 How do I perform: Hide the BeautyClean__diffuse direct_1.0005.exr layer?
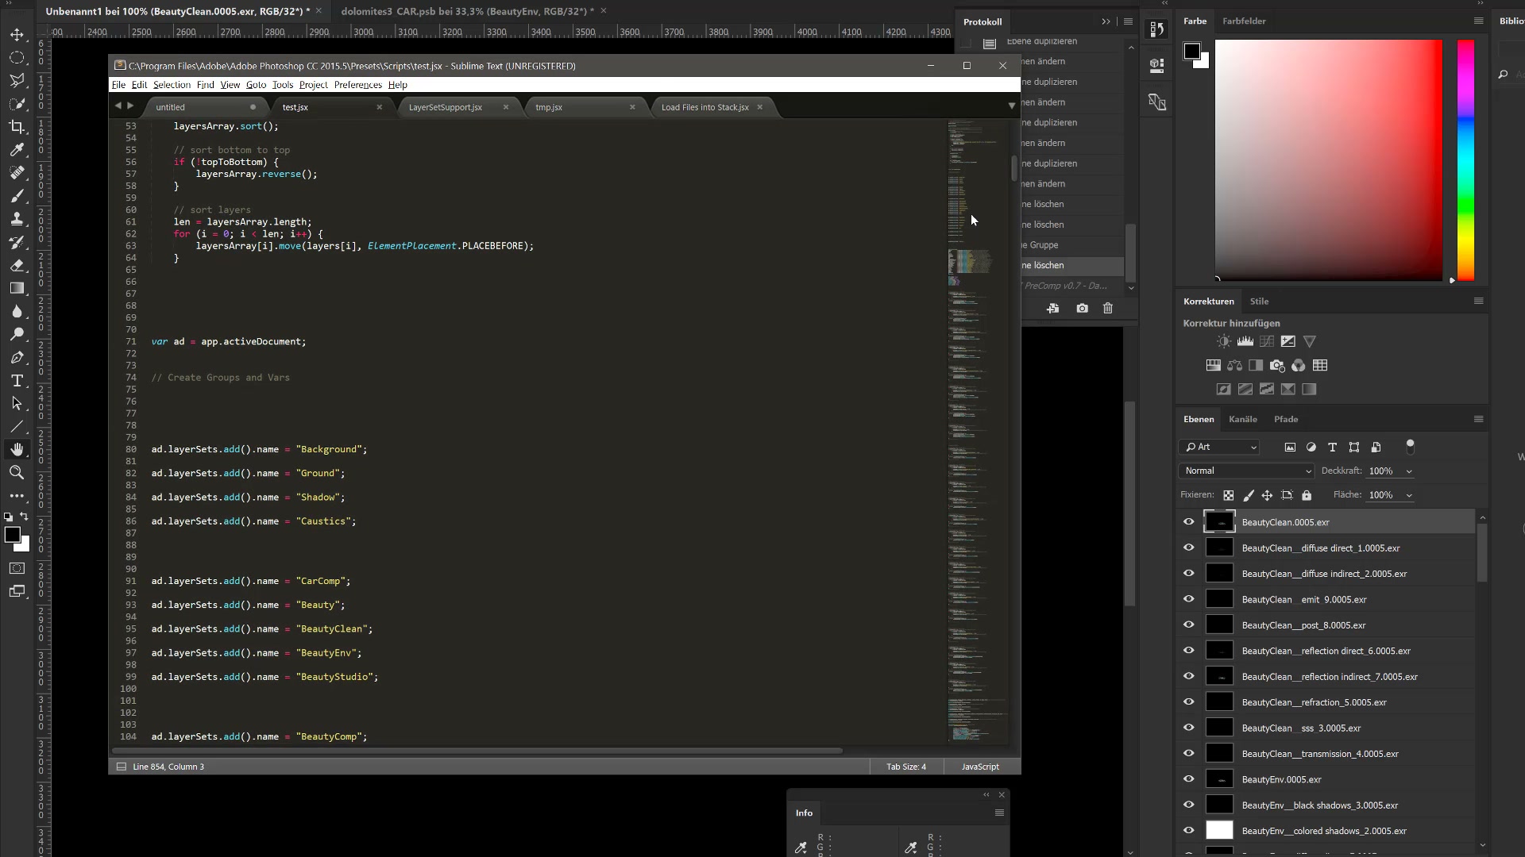tap(1189, 548)
